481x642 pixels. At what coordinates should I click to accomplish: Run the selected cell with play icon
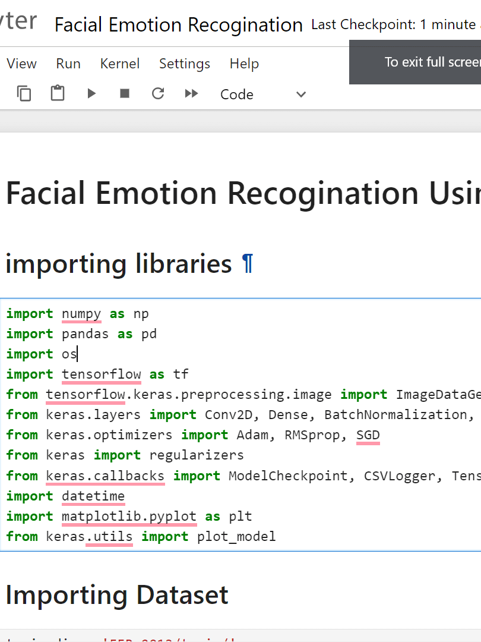tap(91, 94)
